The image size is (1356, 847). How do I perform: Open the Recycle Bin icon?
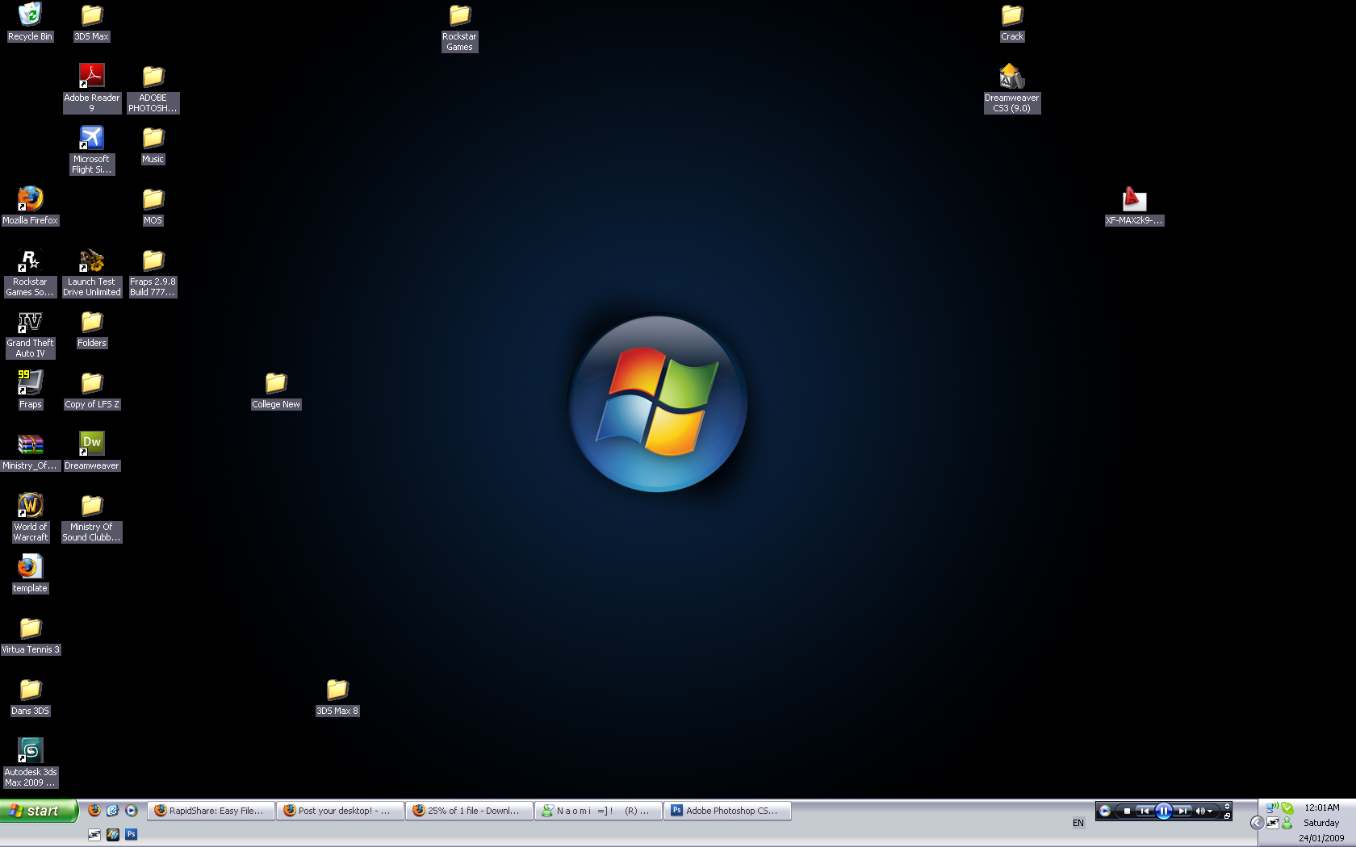click(30, 22)
